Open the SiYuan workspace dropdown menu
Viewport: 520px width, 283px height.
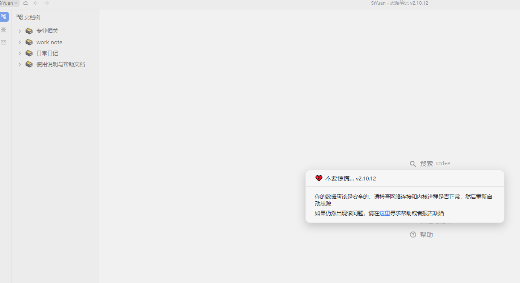(9, 3)
